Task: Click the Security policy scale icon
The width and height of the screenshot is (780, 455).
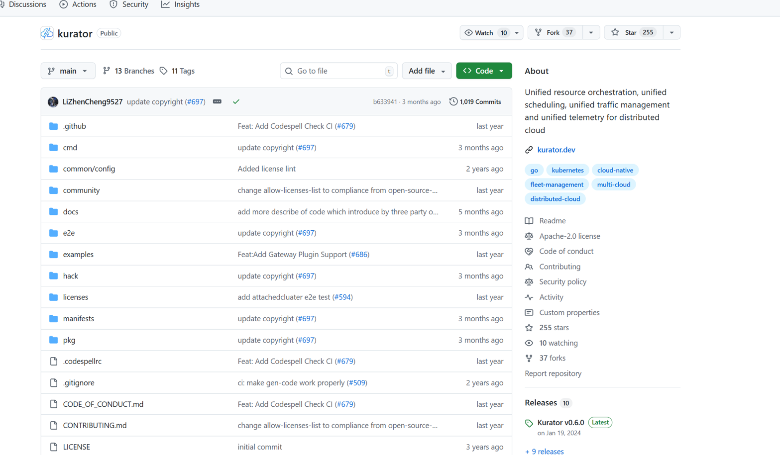Action: 529,282
